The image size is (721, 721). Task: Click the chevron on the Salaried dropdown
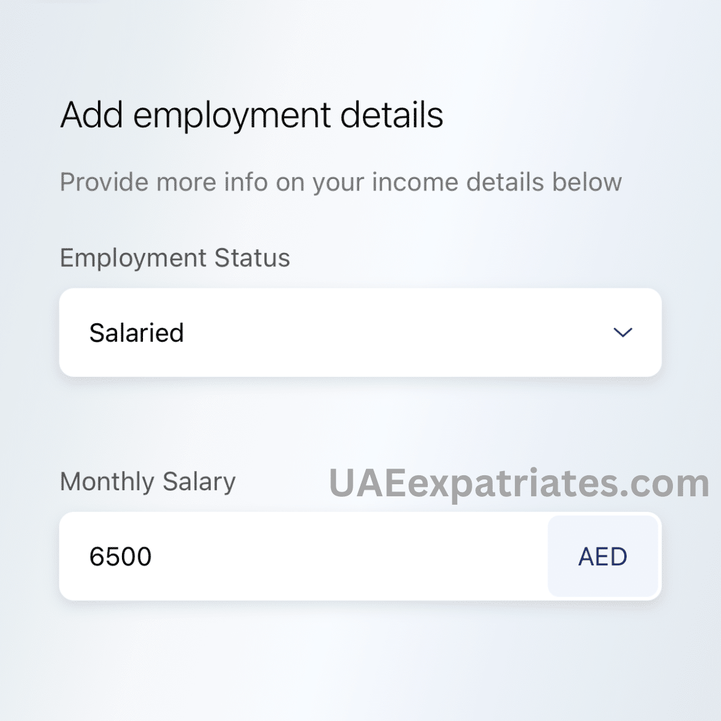point(623,333)
